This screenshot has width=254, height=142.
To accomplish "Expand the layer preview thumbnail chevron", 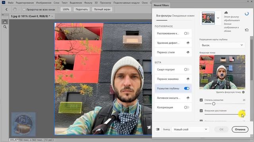I will pyautogui.click(x=218, y=18).
